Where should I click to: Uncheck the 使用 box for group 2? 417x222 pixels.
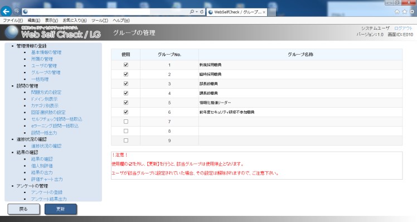coord(126,74)
